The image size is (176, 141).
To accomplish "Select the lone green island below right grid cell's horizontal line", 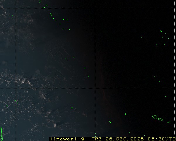I will [x=165, y=96].
